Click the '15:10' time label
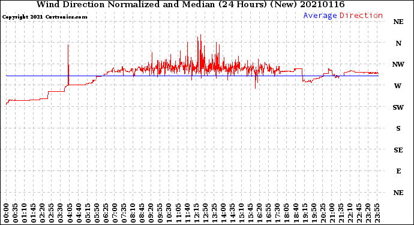This screenshot has height=225, width=414. [242, 213]
